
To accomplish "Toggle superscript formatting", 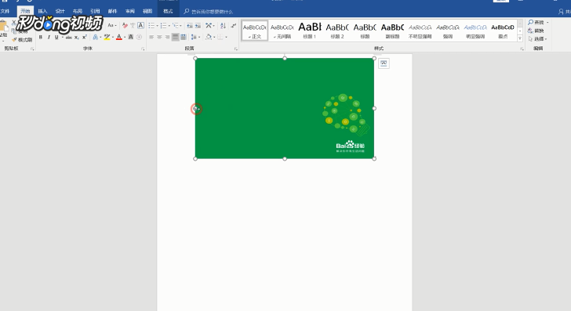I will 85,37.
